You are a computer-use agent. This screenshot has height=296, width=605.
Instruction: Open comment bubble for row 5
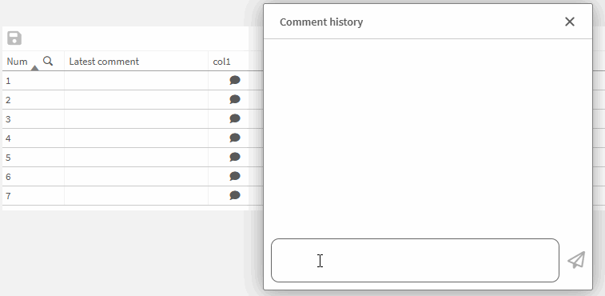pos(235,157)
